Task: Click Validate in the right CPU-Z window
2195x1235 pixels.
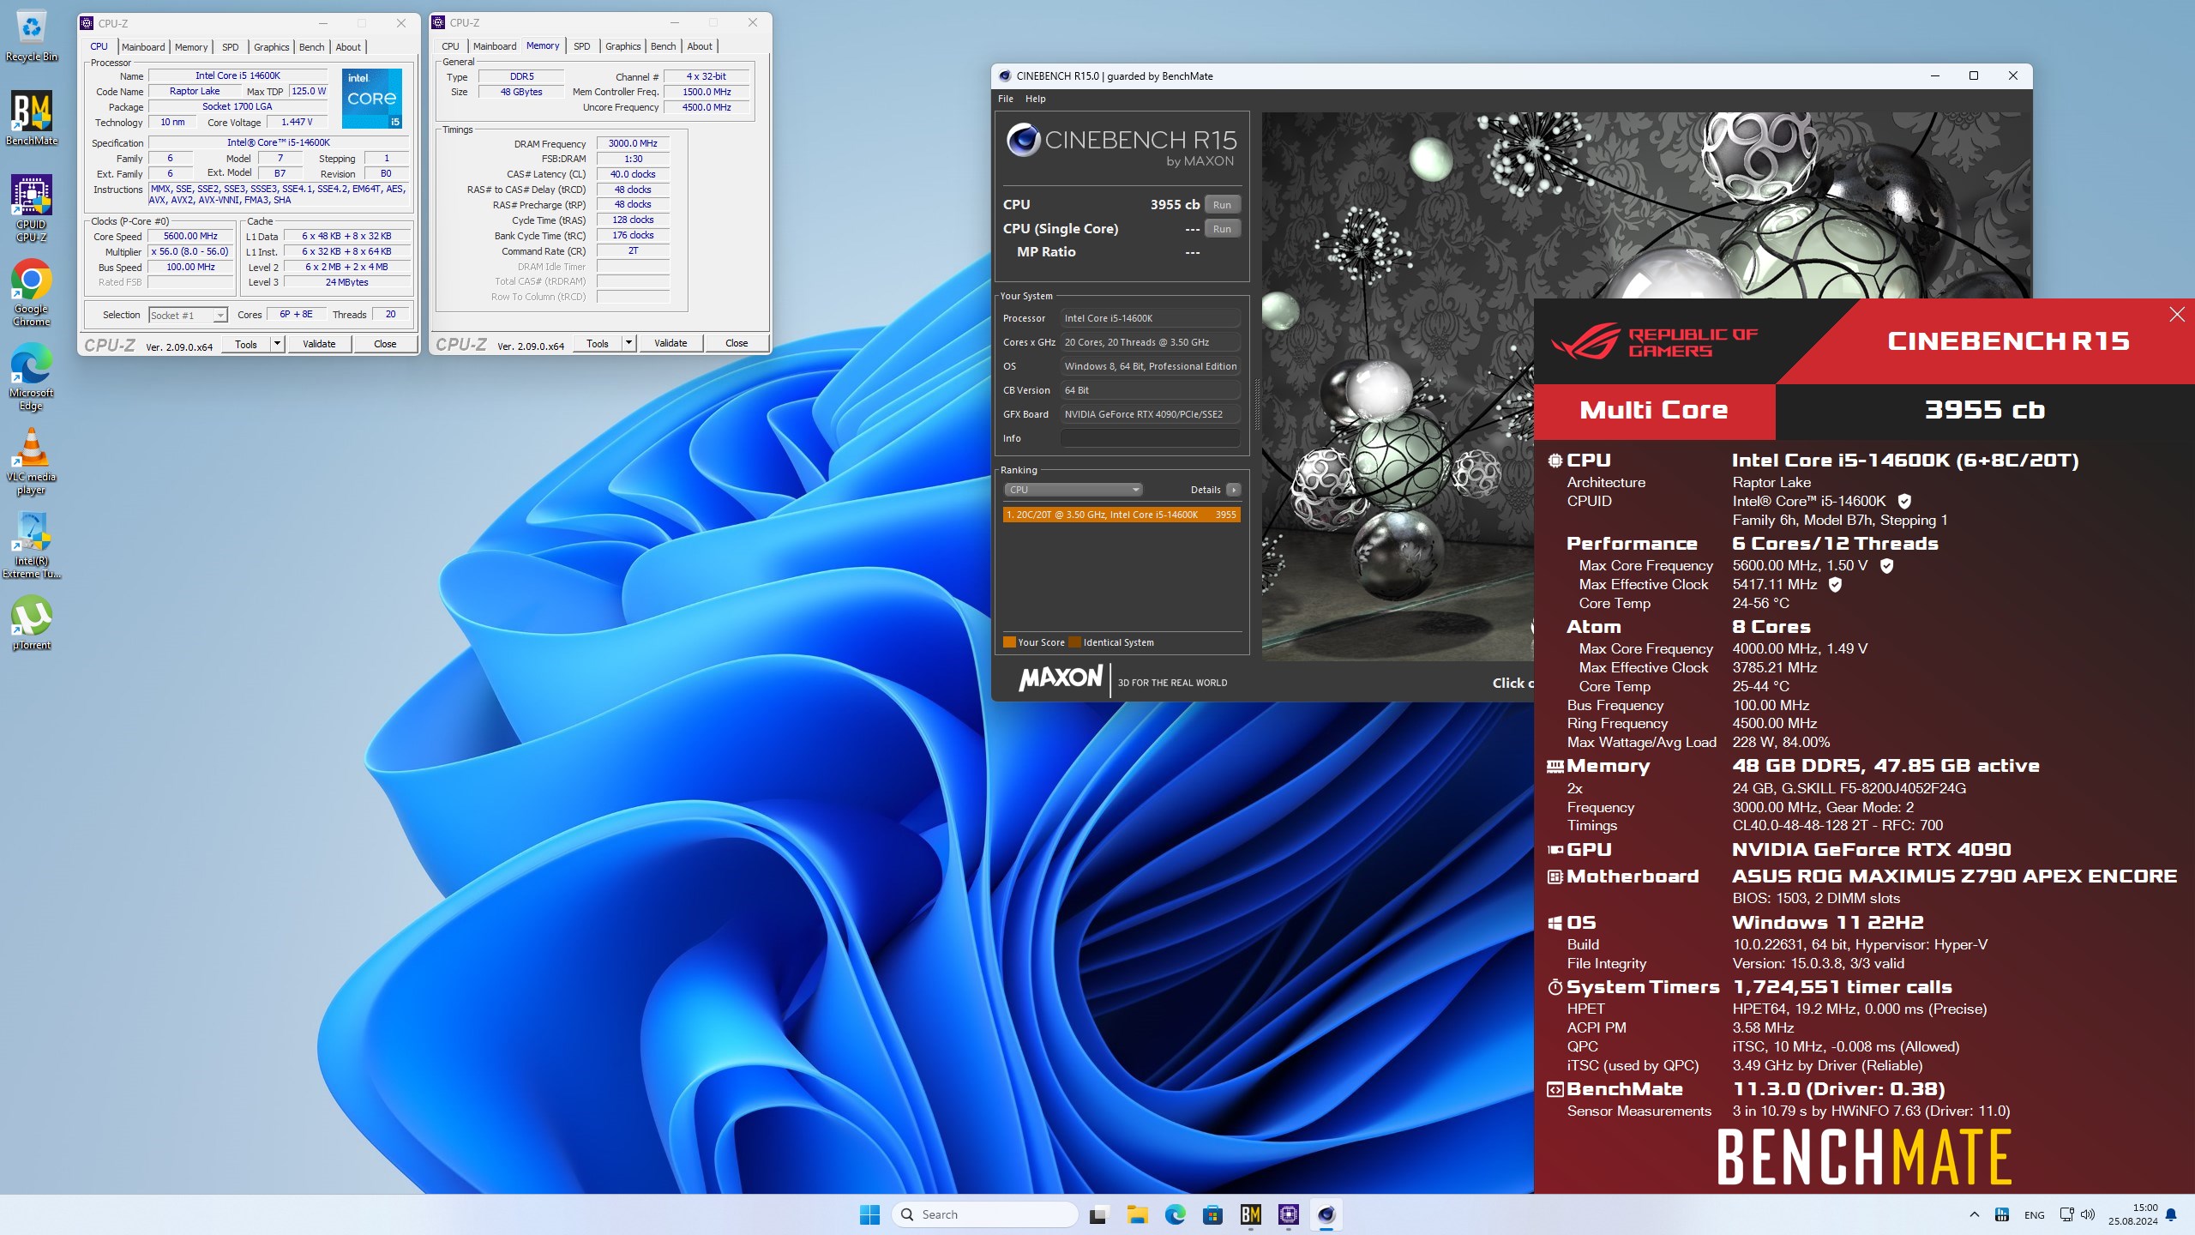Action: pos(671,343)
